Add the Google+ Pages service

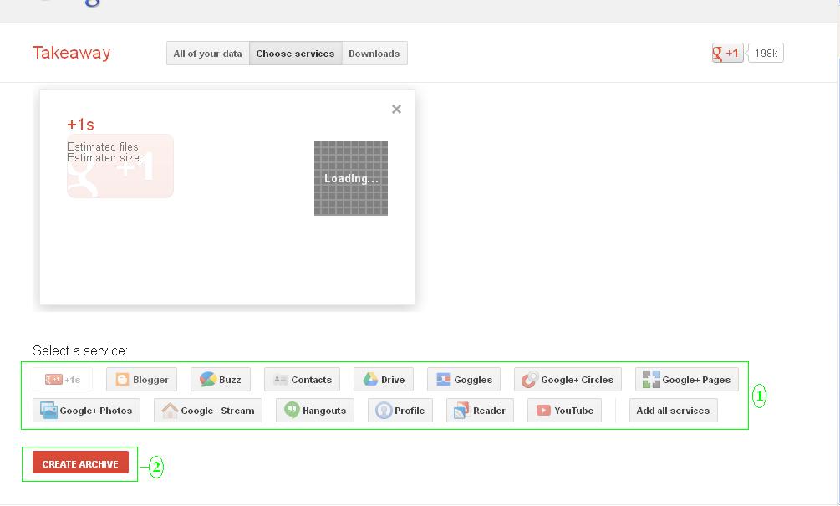[687, 380]
